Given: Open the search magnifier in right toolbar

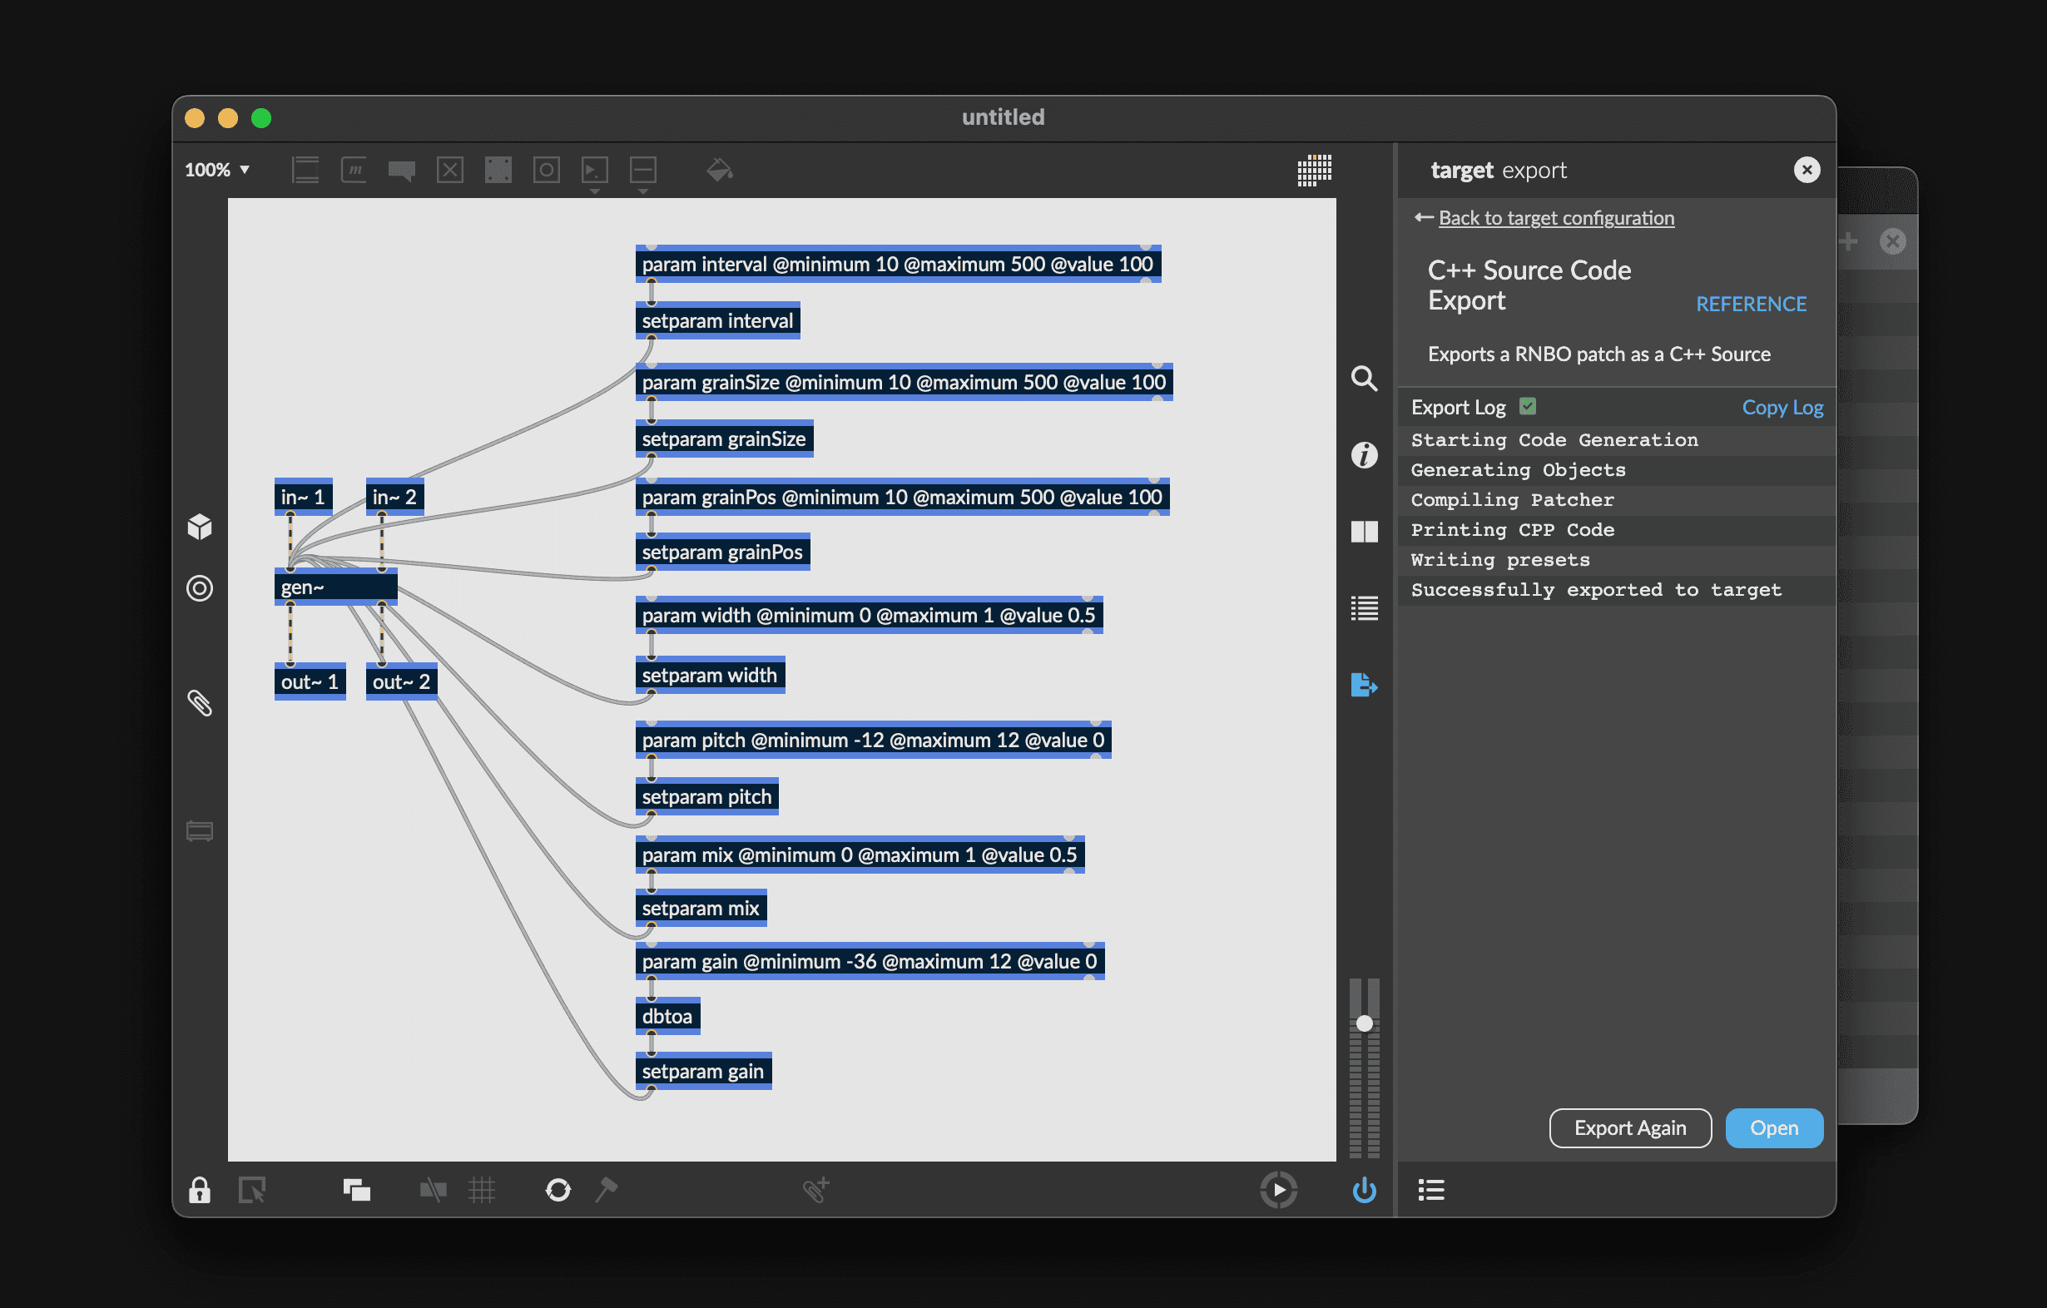Looking at the screenshot, I should point(1364,379).
